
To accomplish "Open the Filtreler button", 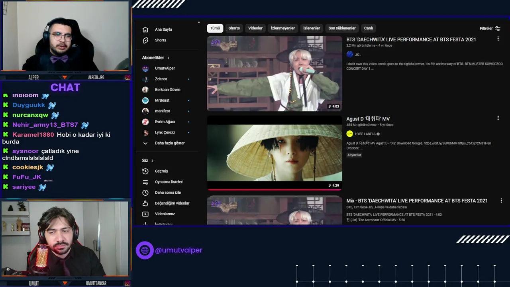I will [x=490, y=28].
